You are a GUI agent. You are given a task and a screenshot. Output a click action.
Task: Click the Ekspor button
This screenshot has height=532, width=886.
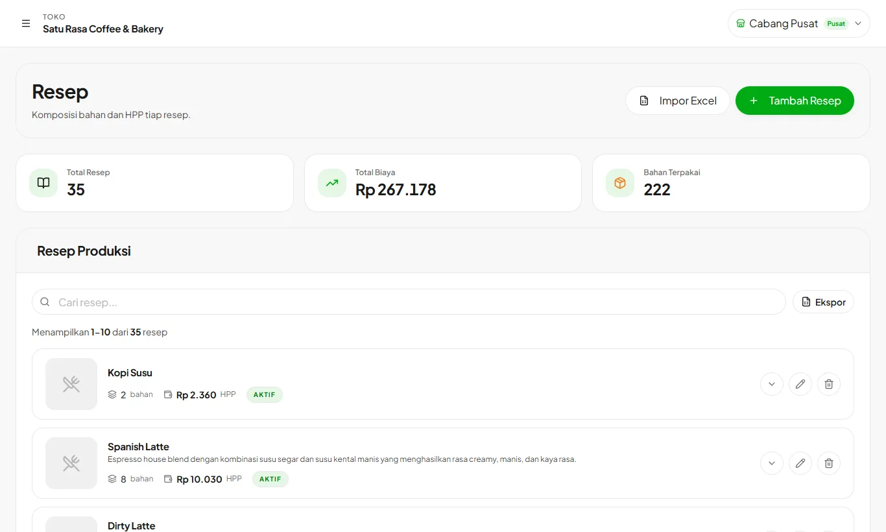click(x=823, y=302)
